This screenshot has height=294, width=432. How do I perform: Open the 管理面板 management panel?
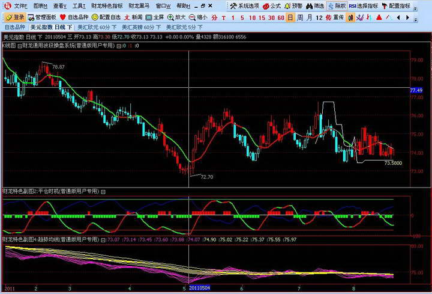click(42, 17)
